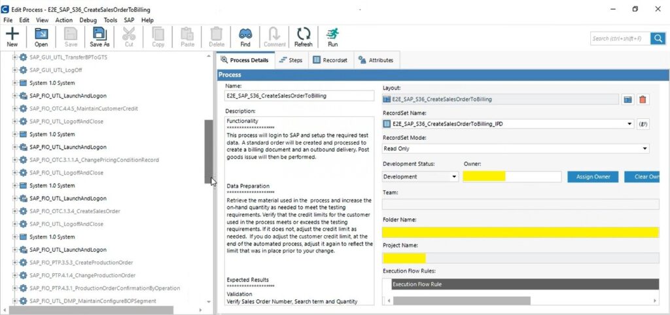Select first System 1.0 System tree item
The image size is (670, 315).
[52, 83]
